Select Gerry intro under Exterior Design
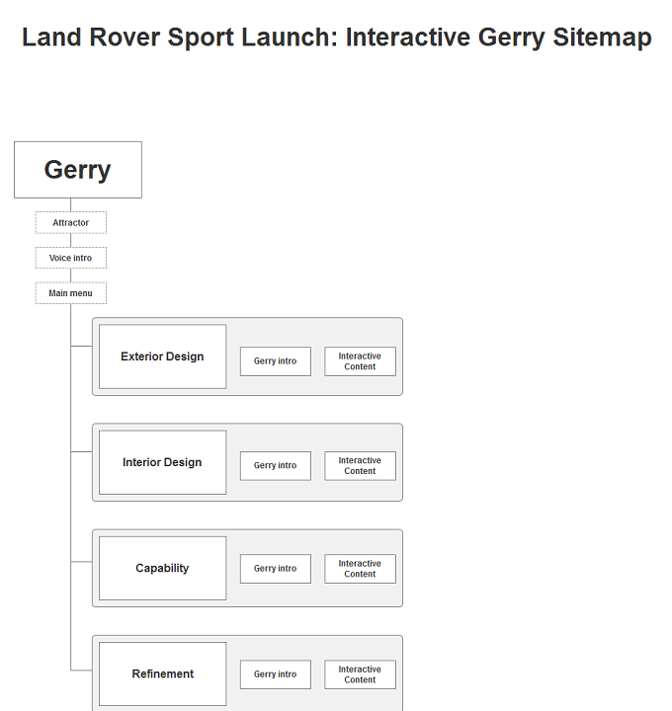Screen dimensions: 672x711 276,361
